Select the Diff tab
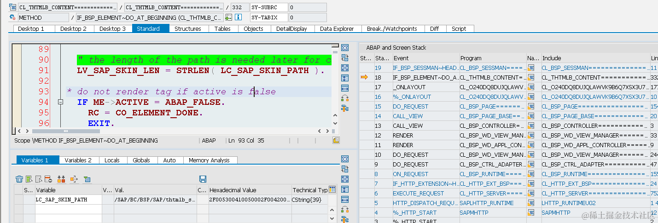This screenshot has width=658, height=223. 435,29
